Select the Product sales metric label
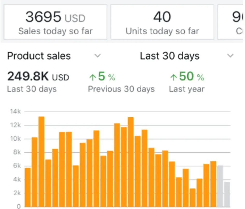 click(39, 56)
